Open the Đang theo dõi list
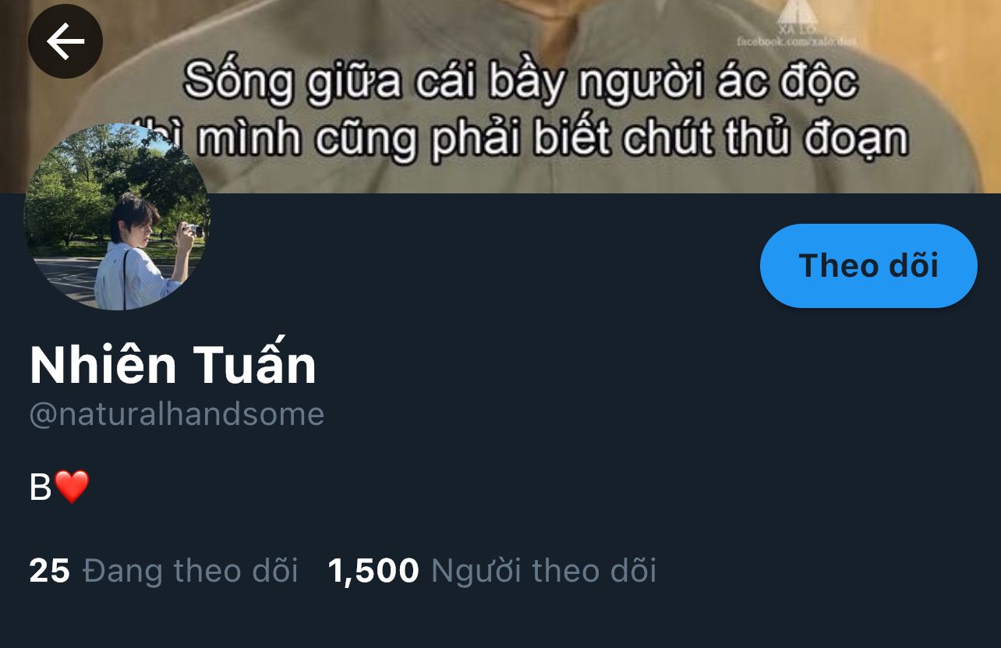This screenshot has width=1001, height=648. 190,571
